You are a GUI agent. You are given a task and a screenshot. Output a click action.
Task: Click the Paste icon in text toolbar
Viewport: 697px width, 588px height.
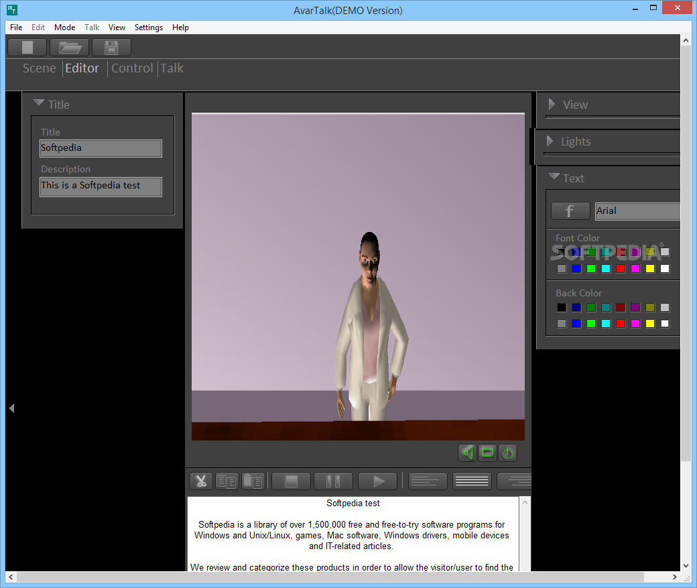(253, 481)
